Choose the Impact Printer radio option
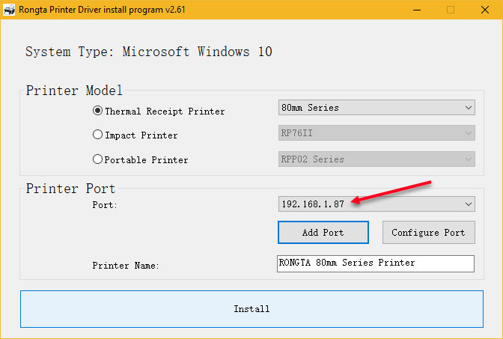 tap(97, 135)
